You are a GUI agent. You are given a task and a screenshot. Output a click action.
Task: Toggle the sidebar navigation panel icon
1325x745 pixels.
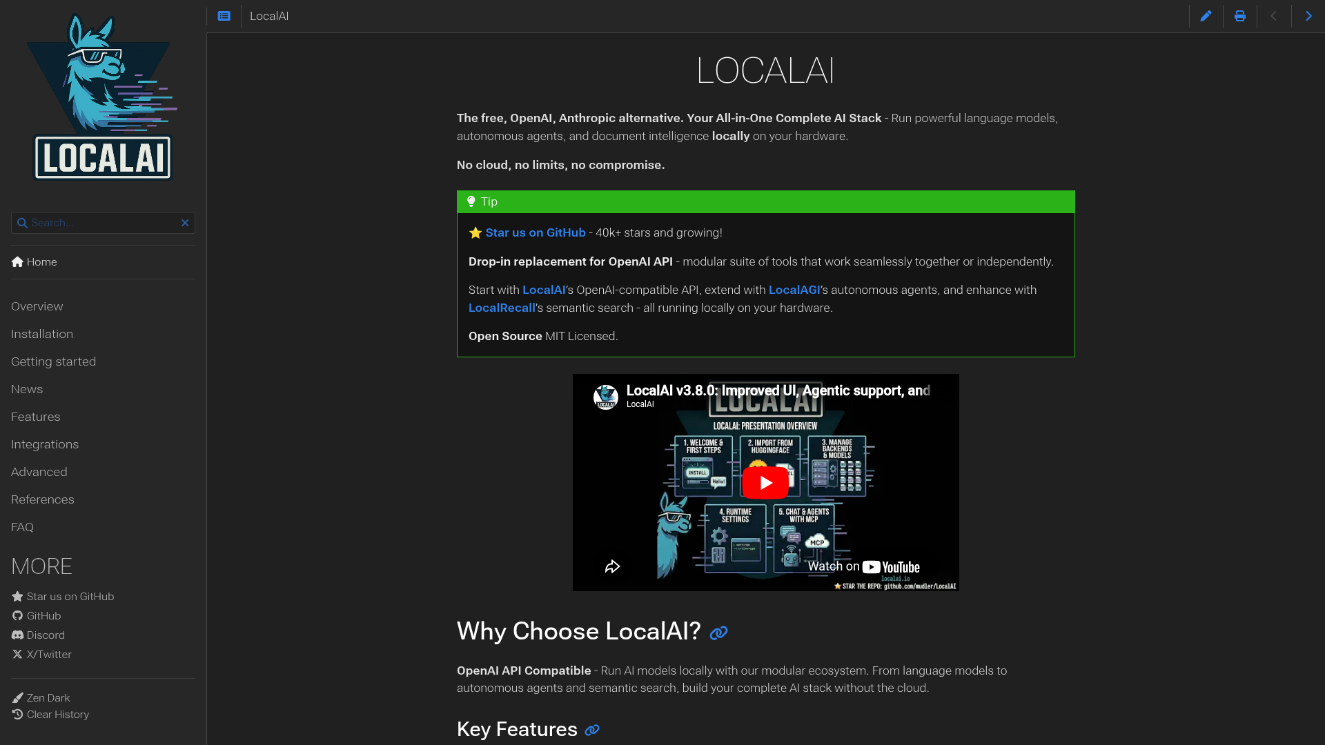[x=224, y=15]
